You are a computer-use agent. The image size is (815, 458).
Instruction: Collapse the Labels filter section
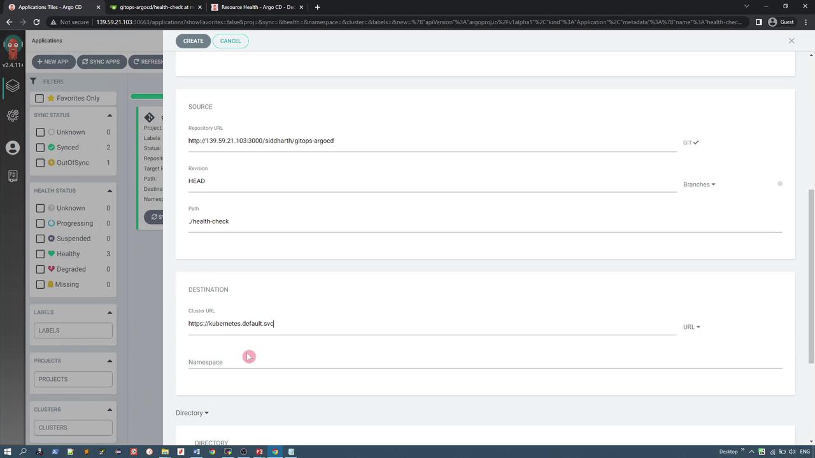[x=110, y=312]
